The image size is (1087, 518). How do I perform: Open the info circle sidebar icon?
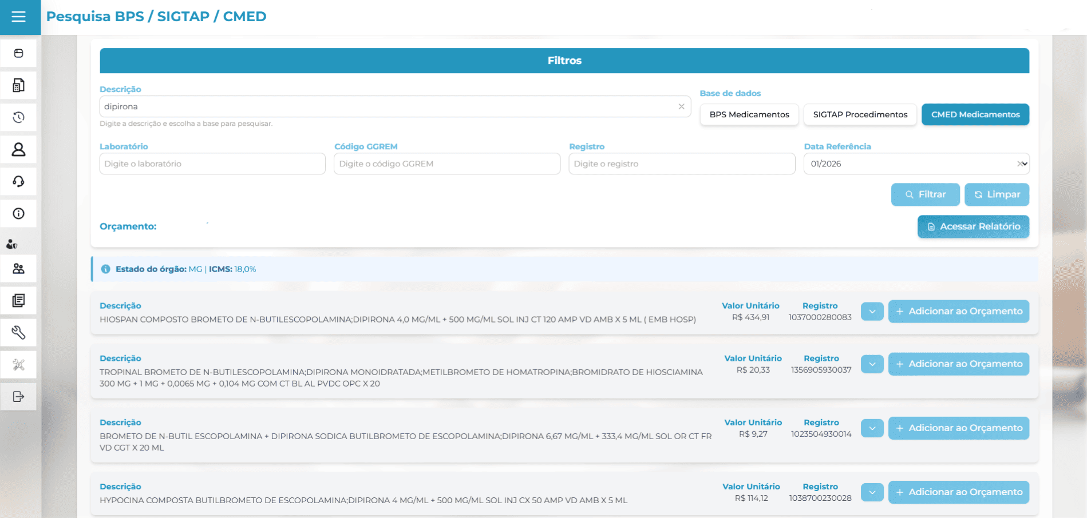tap(18, 213)
